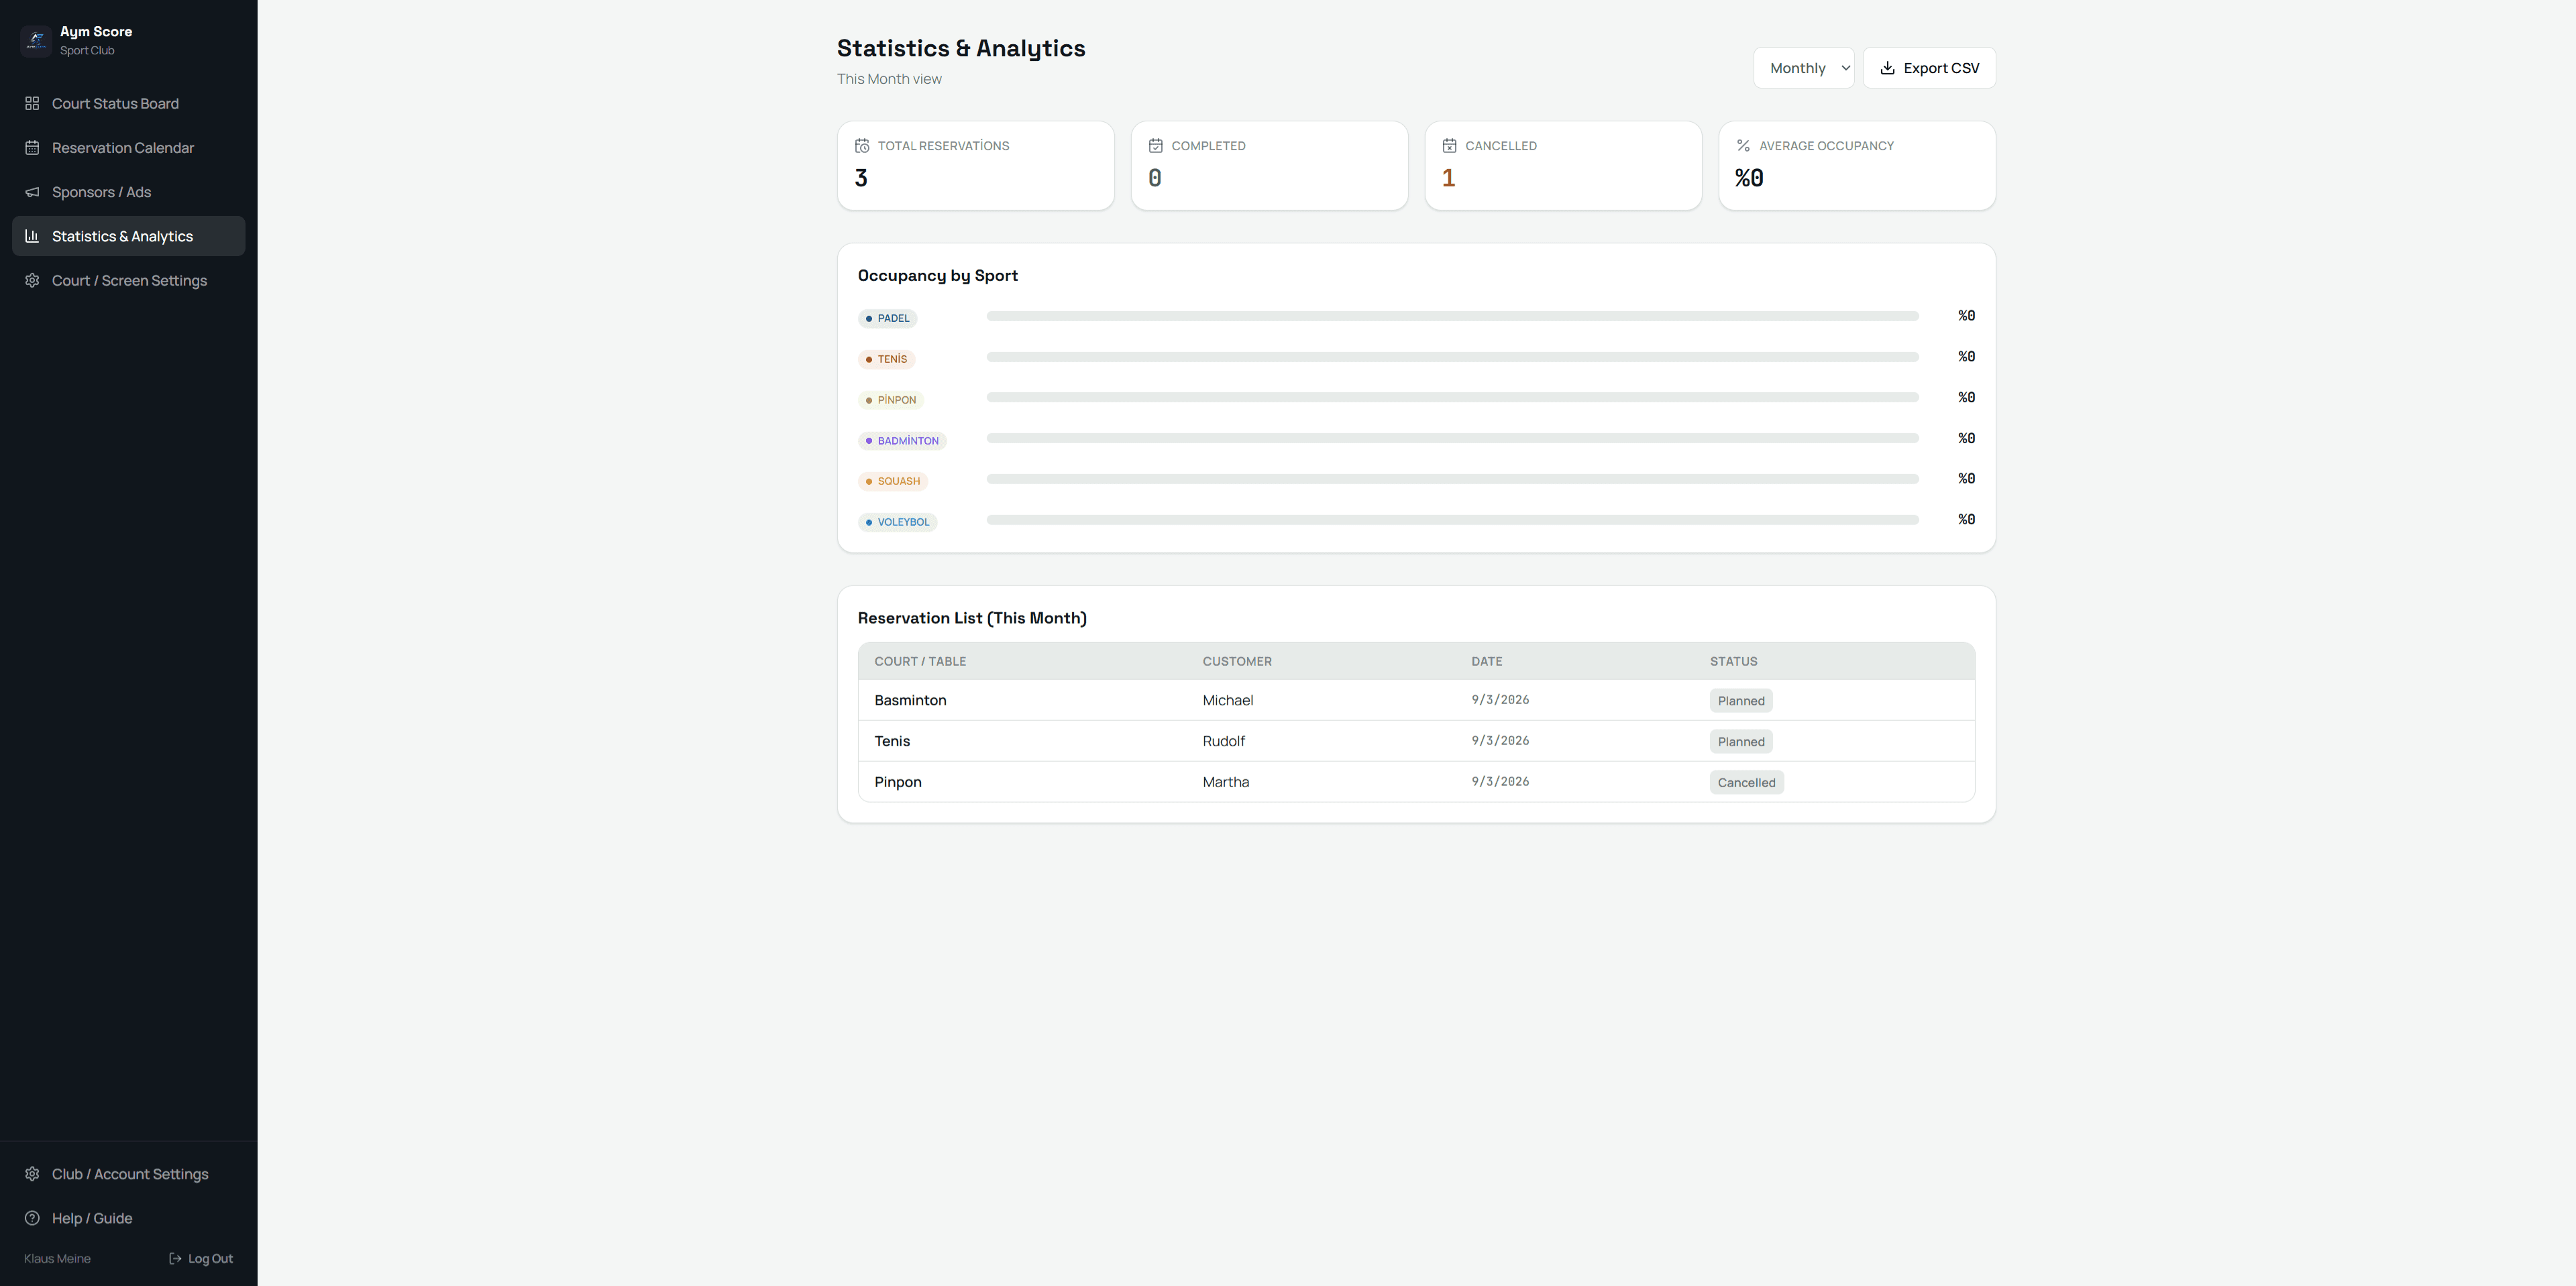Click the download icon in Export CSV
Viewport: 2576px width, 1286px height.
coord(1887,68)
